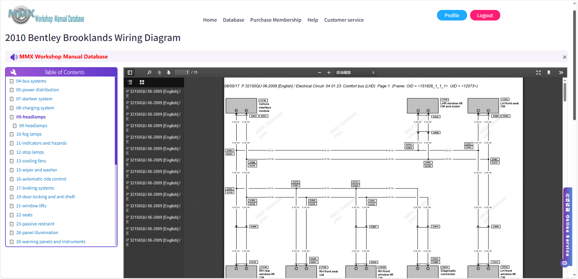
Task: Open the 12-stop lamps section
Action: pos(30,152)
